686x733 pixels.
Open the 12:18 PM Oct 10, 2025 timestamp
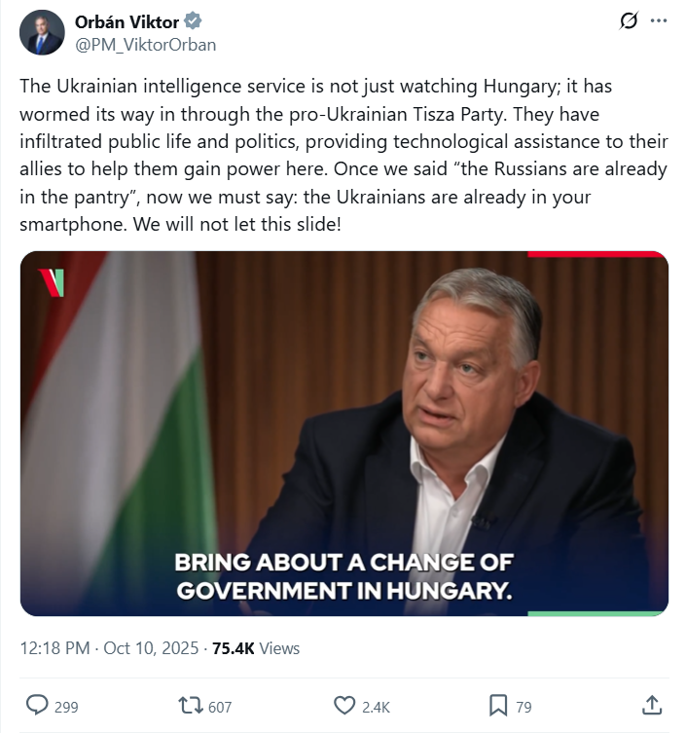pos(109,648)
